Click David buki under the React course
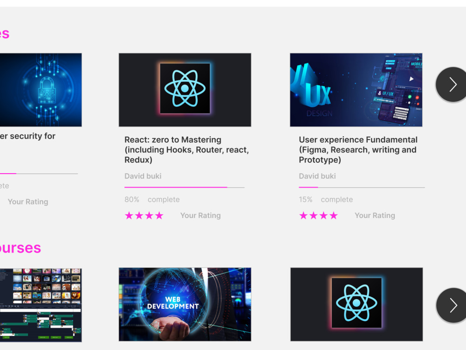Image resolution: width=466 pixels, height=350 pixels. tap(143, 176)
